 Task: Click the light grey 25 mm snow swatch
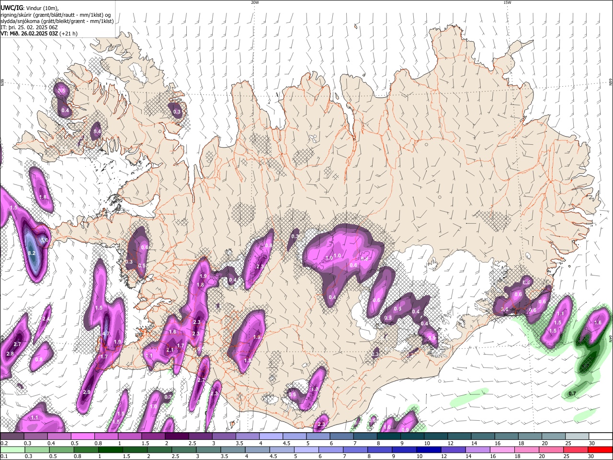tap(578, 436)
